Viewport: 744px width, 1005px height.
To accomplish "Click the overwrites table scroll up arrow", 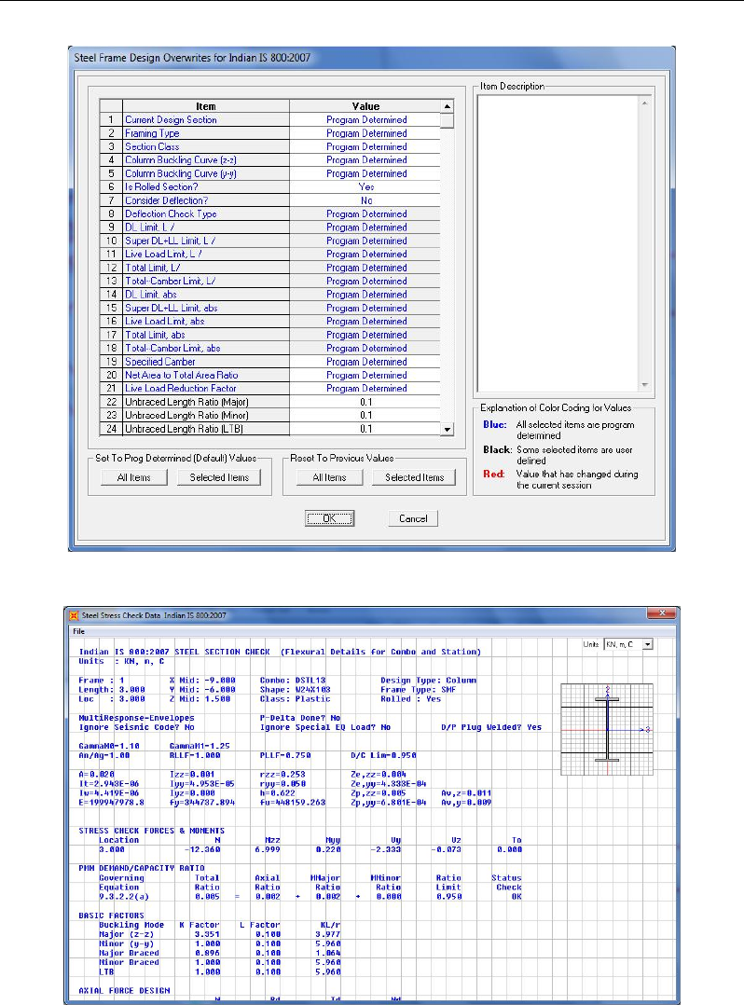I will [x=448, y=106].
